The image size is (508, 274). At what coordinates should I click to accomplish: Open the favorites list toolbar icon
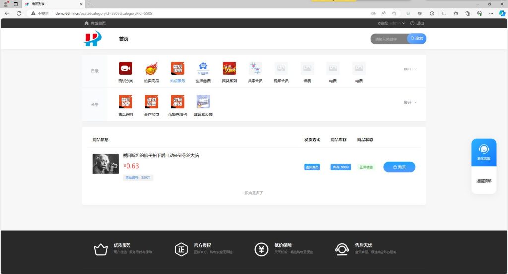point(456,13)
